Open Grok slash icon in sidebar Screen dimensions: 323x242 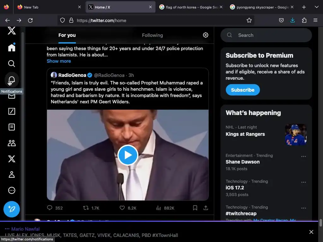coord(12,111)
